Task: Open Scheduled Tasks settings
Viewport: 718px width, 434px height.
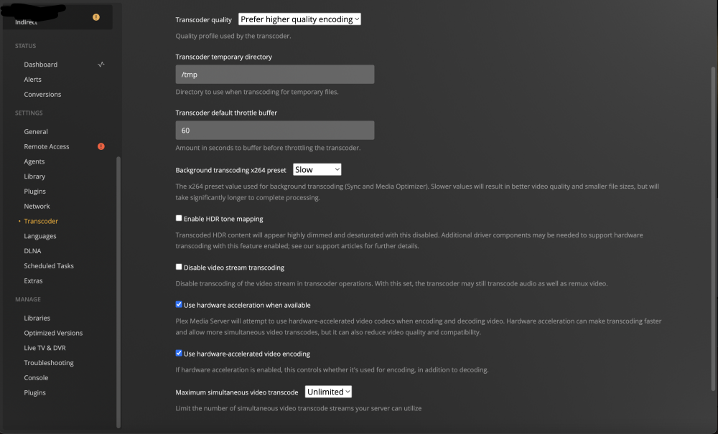Action: [49, 265]
